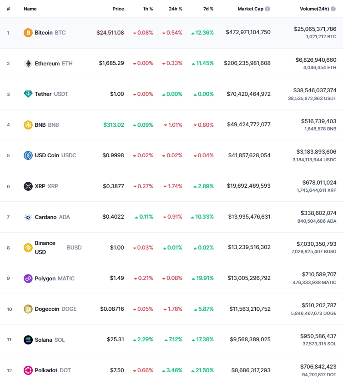Viewport: 343px width, 379px height.
Task: Open Bitcoin volume $25,065,371,786 link
Action: click(315, 29)
